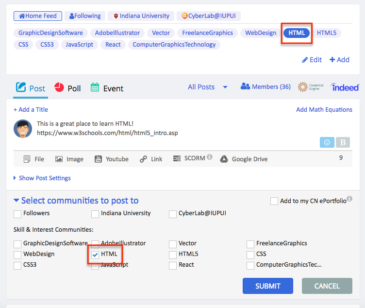Check Add to my CN ePortfolio
Image resolution: width=365 pixels, height=308 pixels.
(274, 201)
